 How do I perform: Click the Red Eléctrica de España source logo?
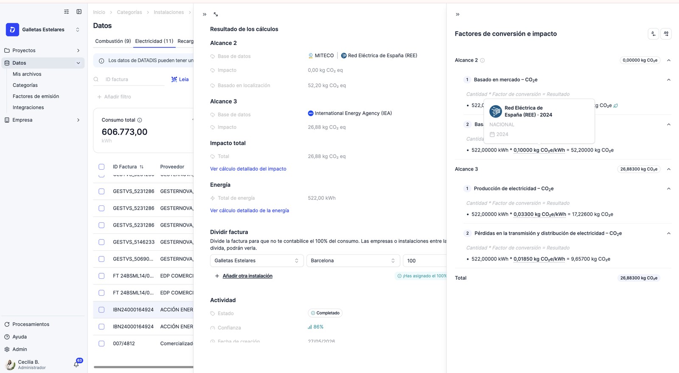(344, 56)
